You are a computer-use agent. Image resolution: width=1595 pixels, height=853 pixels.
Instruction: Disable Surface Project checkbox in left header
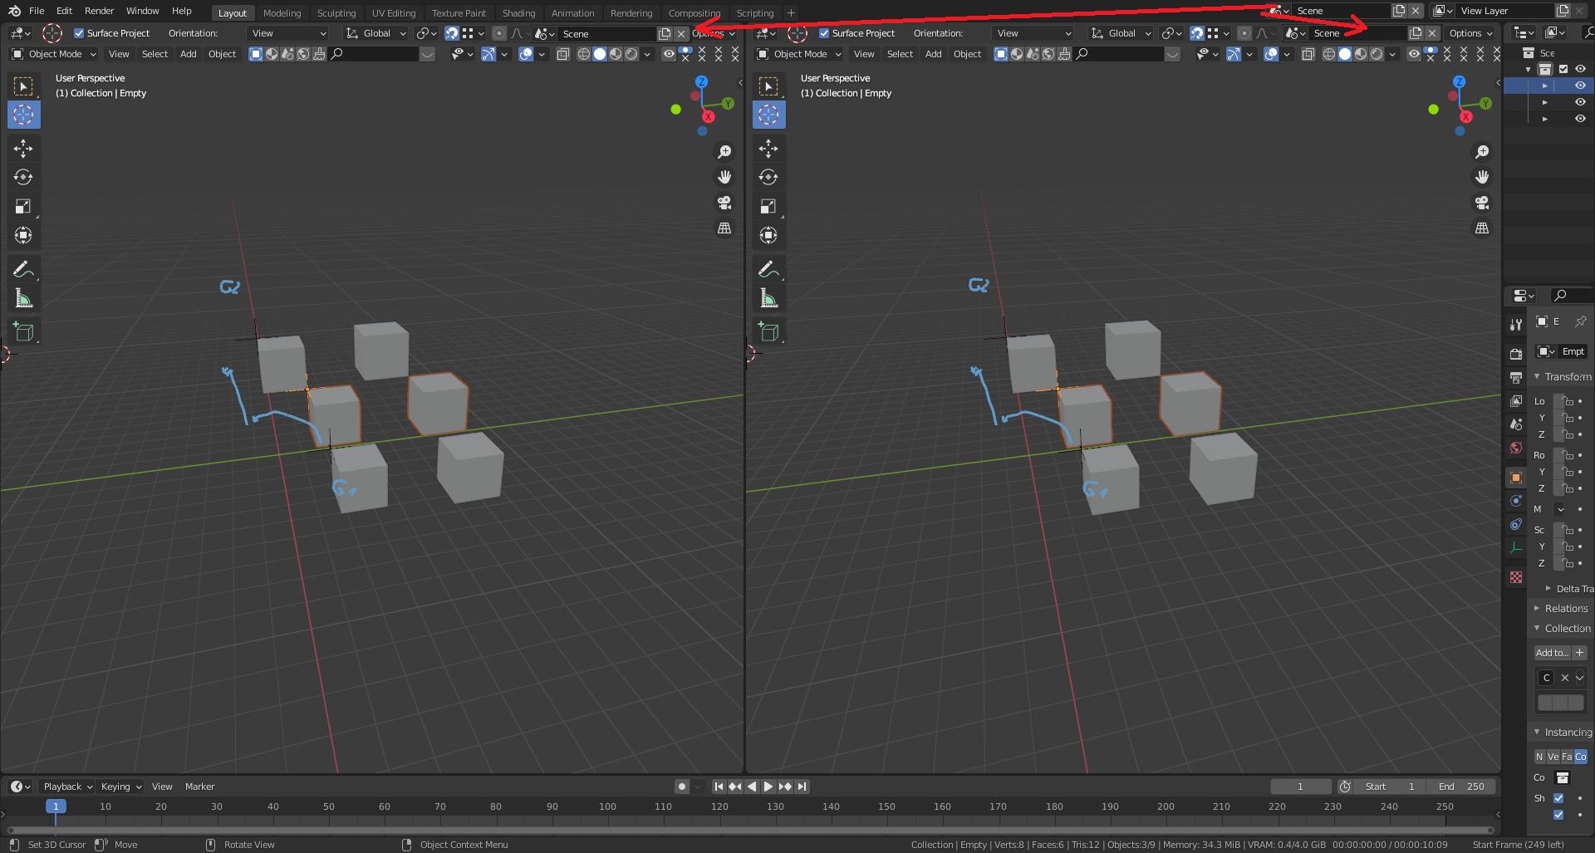[x=79, y=33]
